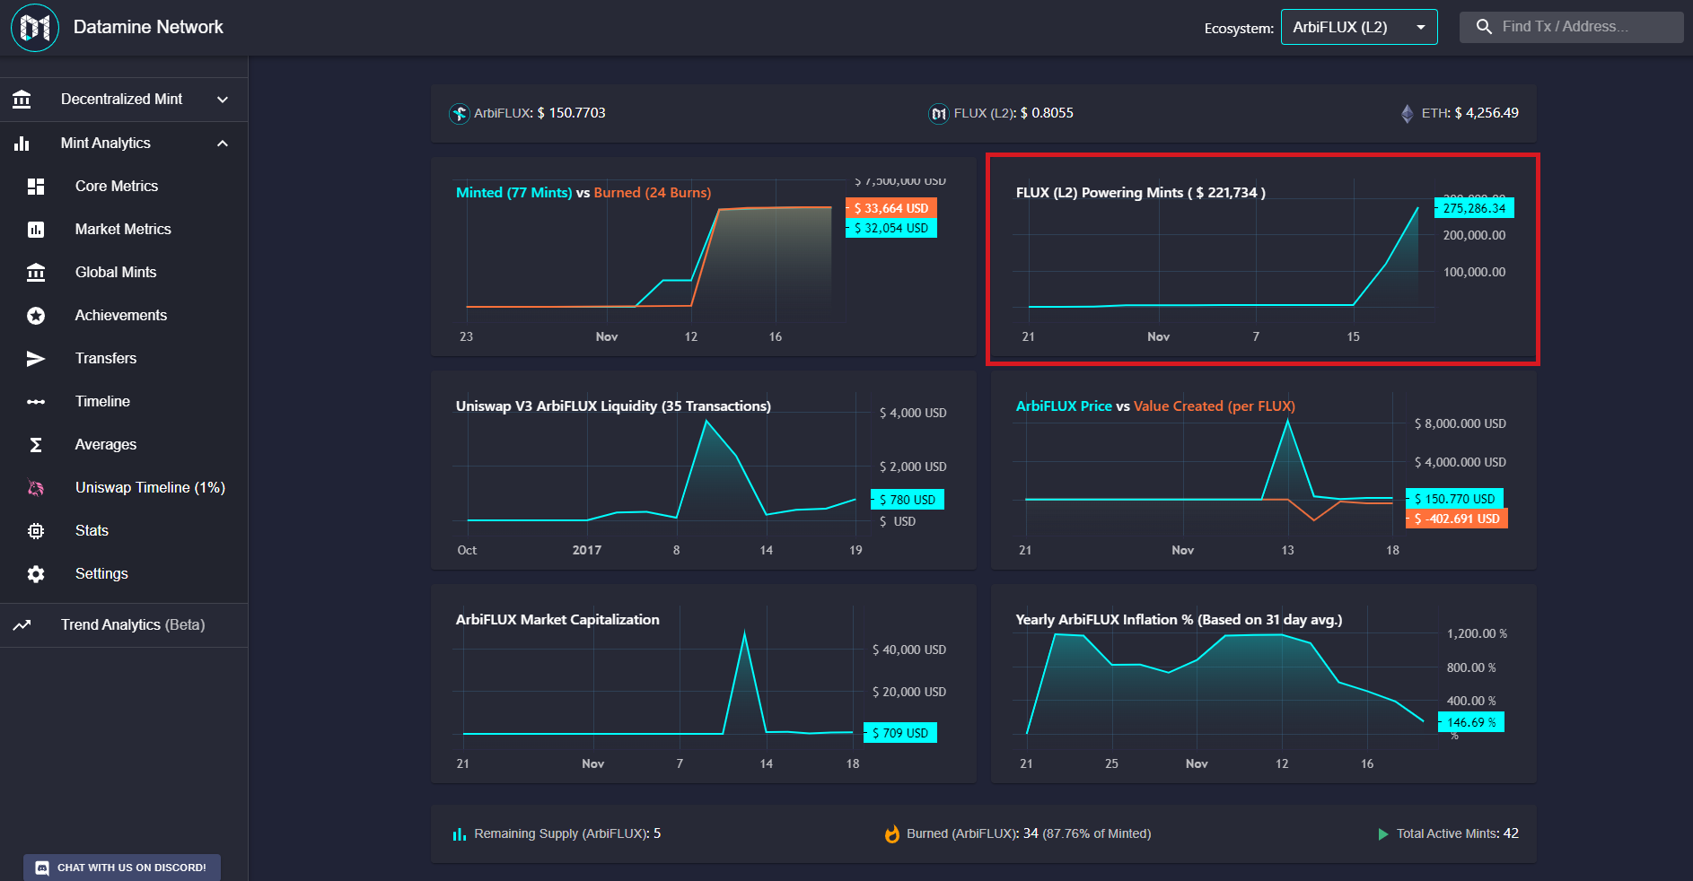Click the $ 32,054 USD cyan label
The image size is (1693, 881).
tap(891, 229)
